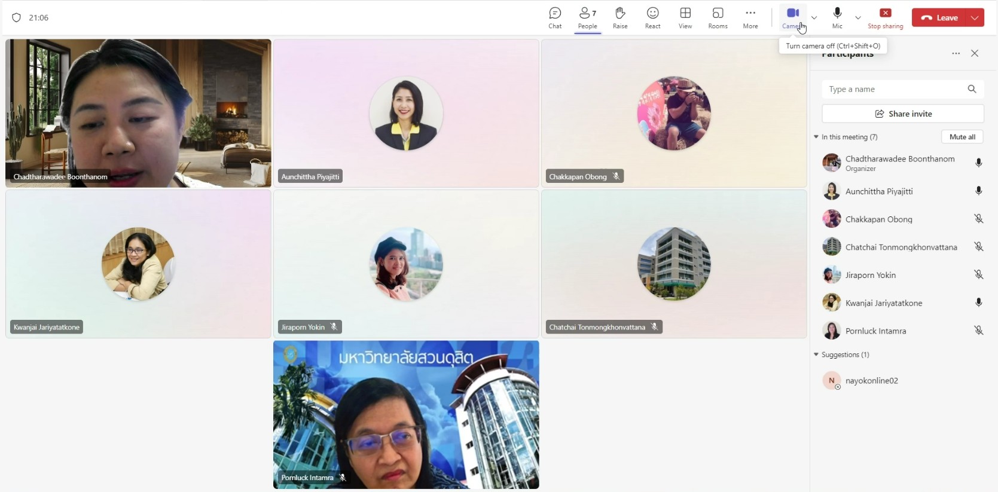Stop sharing the screen
998x492 pixels.
point(886,18)
